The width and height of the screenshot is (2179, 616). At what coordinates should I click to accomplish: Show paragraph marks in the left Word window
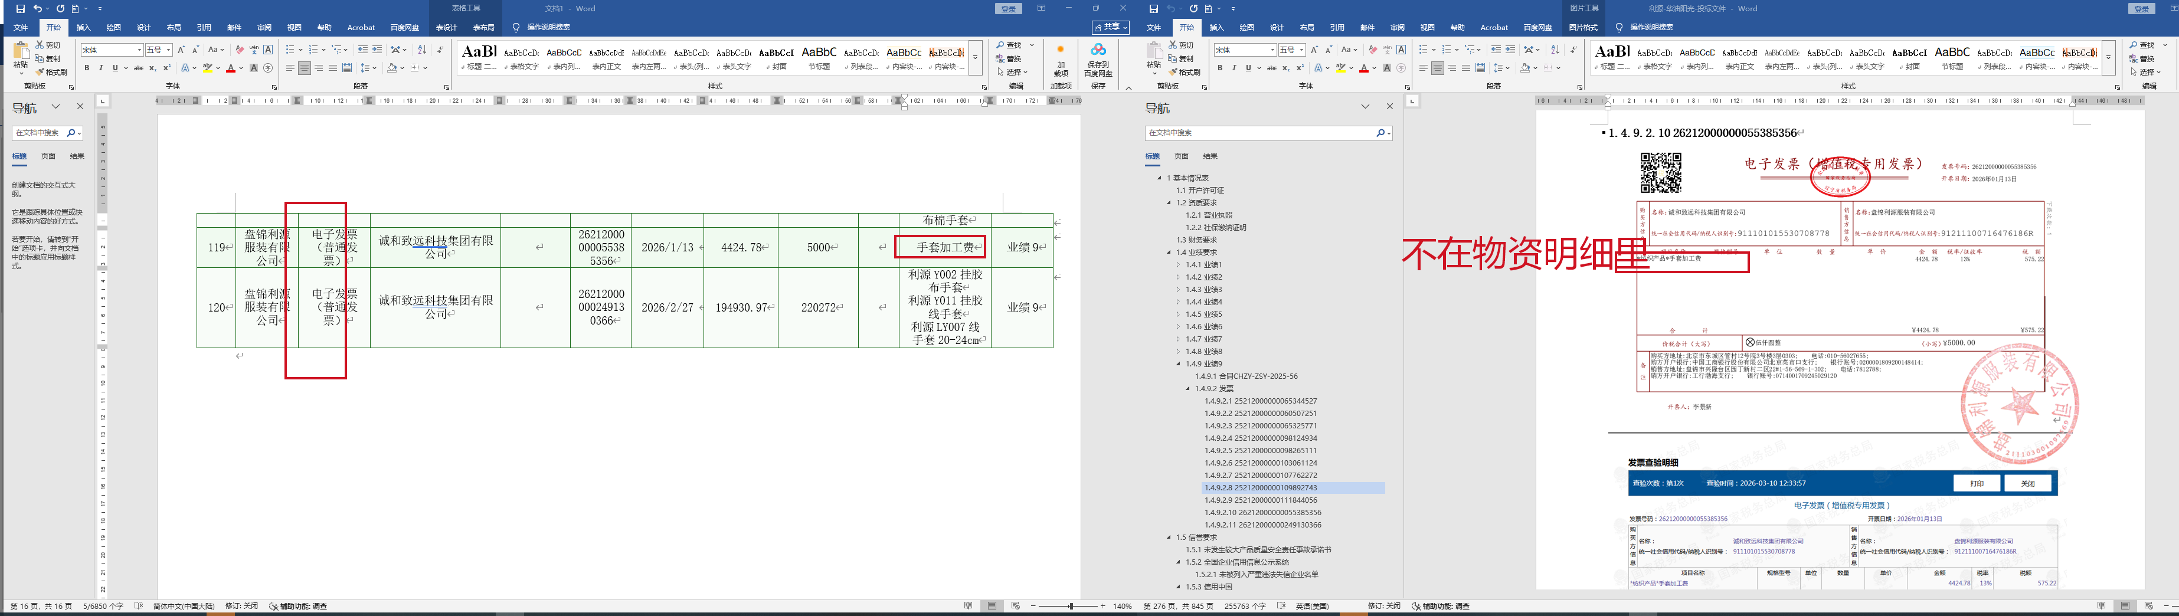click(x=440, y=50)
